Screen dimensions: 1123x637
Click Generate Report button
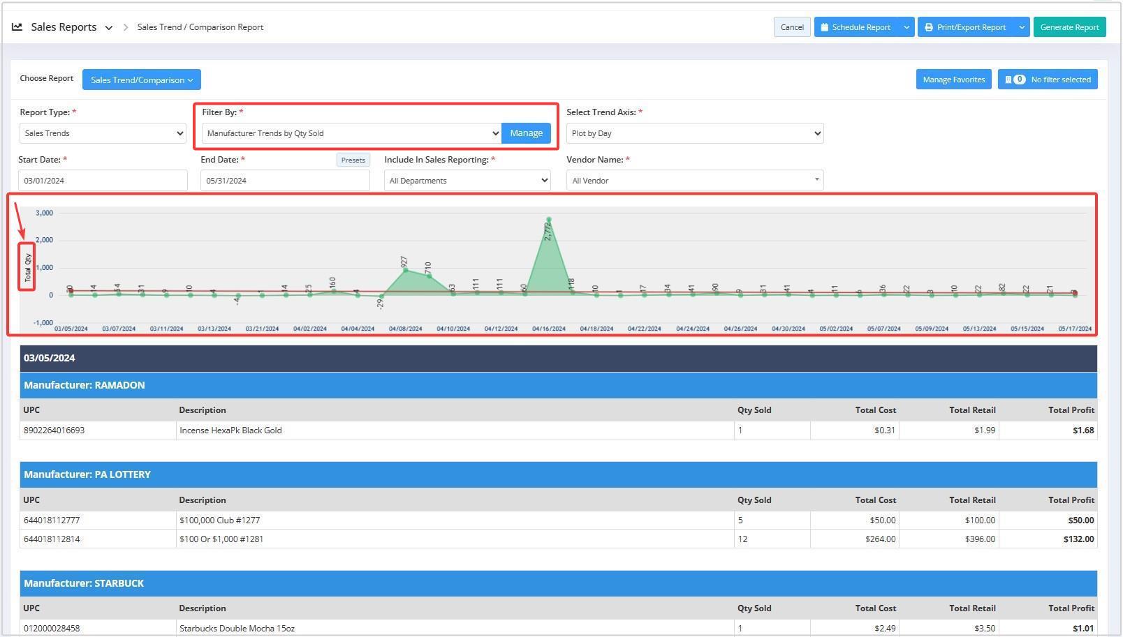[1069, 27]
